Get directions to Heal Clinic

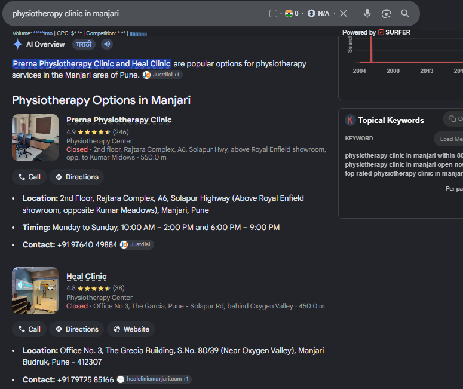76,329
